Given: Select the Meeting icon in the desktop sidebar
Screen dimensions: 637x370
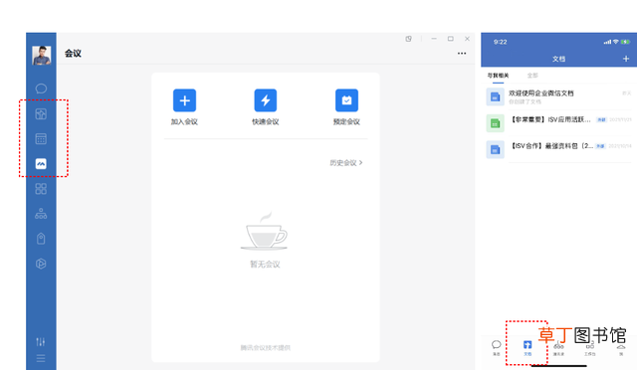Looking at the screenshot, I should point(41,164).
